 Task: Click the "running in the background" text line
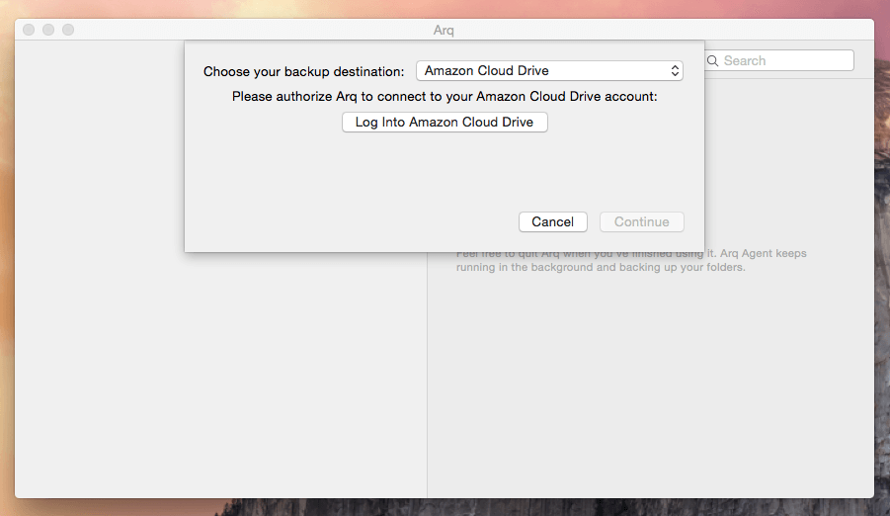coord(601,267)
